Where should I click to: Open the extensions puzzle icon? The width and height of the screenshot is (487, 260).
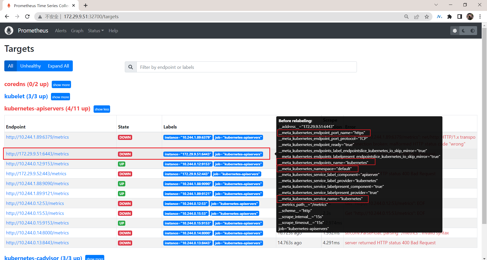(449, 17)
